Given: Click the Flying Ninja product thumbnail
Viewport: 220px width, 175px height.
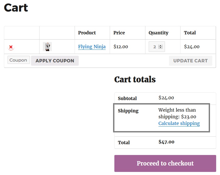Looking at the screenshot, I should (47, 47).
